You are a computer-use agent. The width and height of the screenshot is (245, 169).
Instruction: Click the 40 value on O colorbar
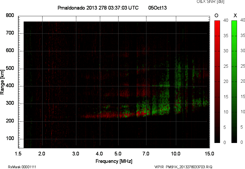[x=226, y=20]
